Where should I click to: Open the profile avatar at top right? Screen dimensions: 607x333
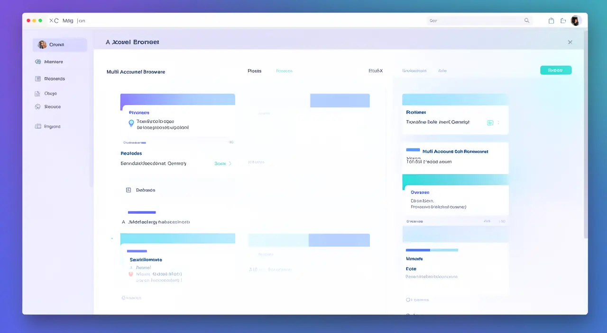coord(576,21)
